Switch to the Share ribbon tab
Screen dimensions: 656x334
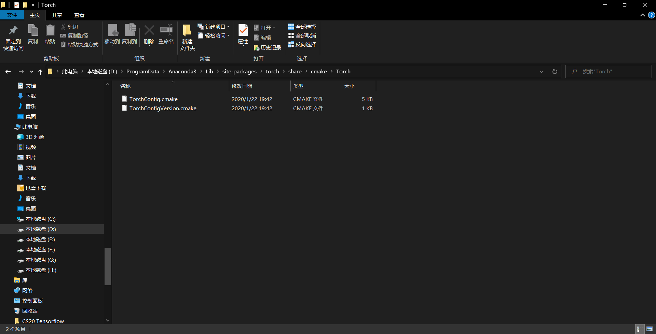click(x=57, y=15)
